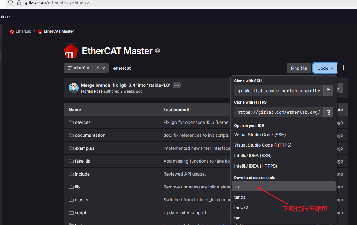The image size is (357, 225).
Task: Select IntelliJ IDEA (SSH)
Action: pos(284,156)
